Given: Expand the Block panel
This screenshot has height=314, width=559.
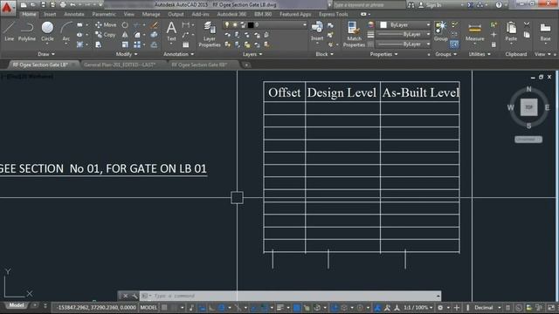Looking at the screenshot, I should [324, 54].
